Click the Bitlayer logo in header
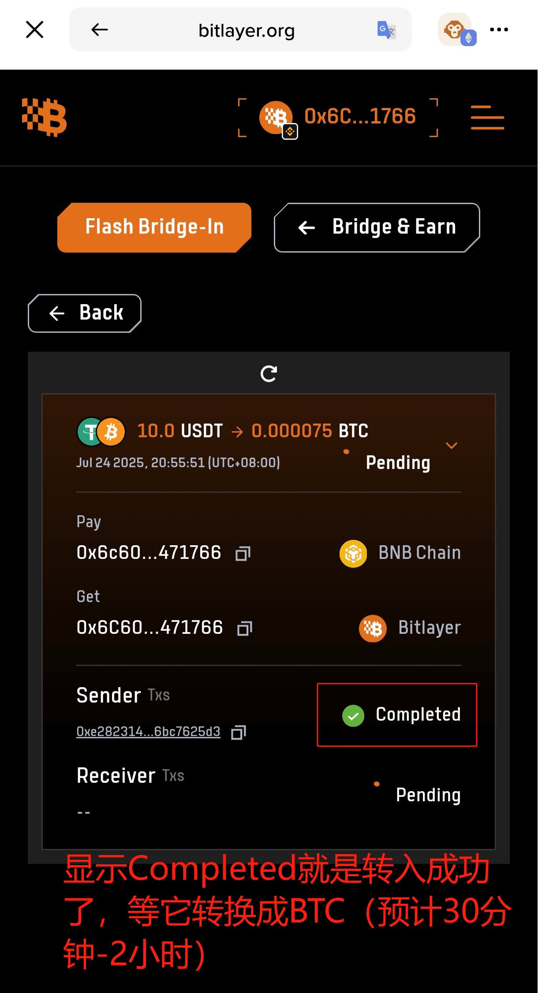Screen dimensions: 538x993 point(44,117)
